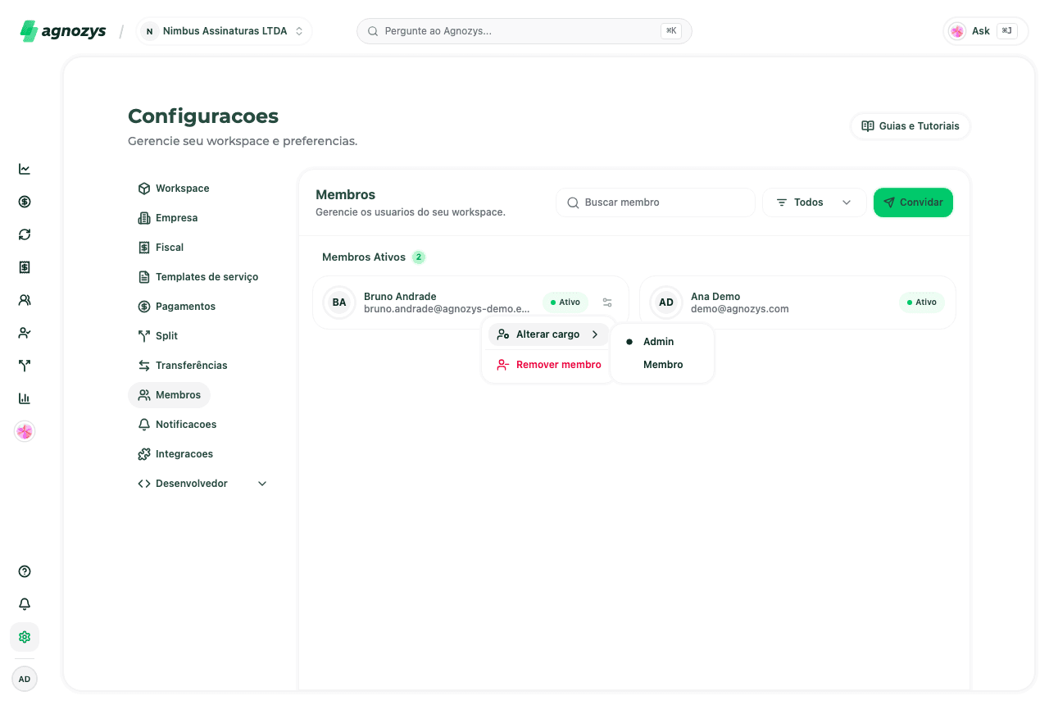Open the invoice receipt icon in left rail
This screenshot has height=705, width=1049.
(x=25, y=267)
